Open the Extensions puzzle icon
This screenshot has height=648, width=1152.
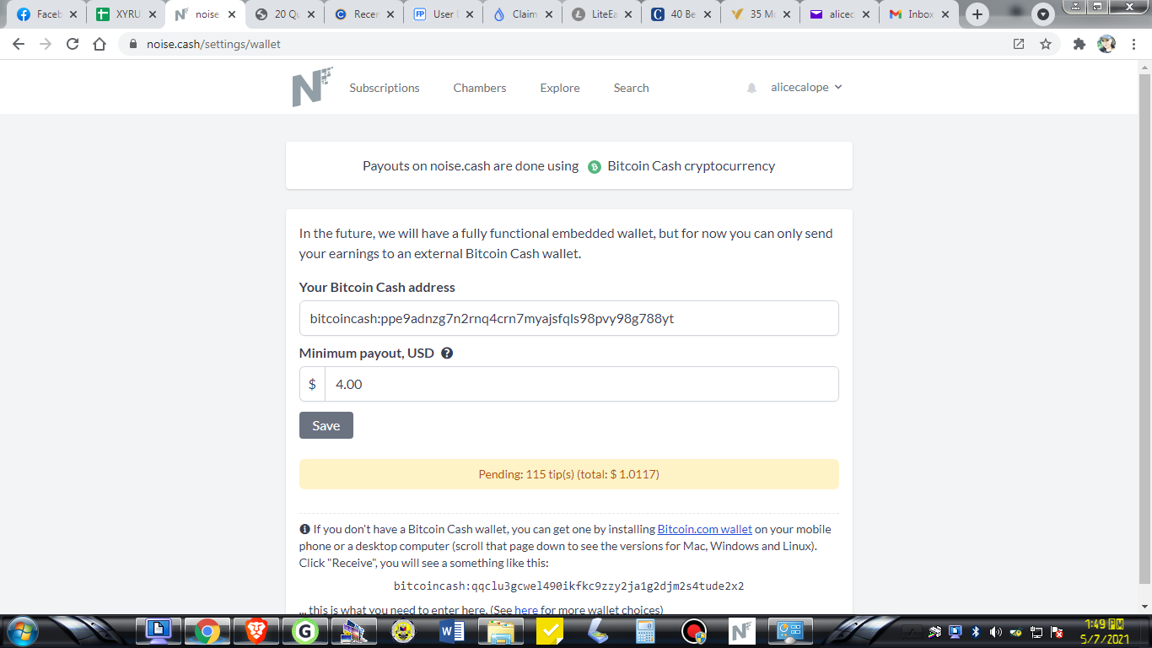click(1079, 44)
